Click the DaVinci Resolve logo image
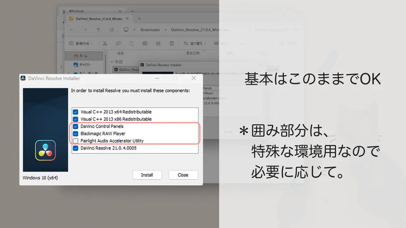The width and height of the screenshot is (406, 228). click(x=45, y=150)
